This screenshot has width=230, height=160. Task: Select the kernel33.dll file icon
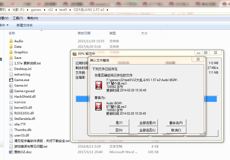11,107
